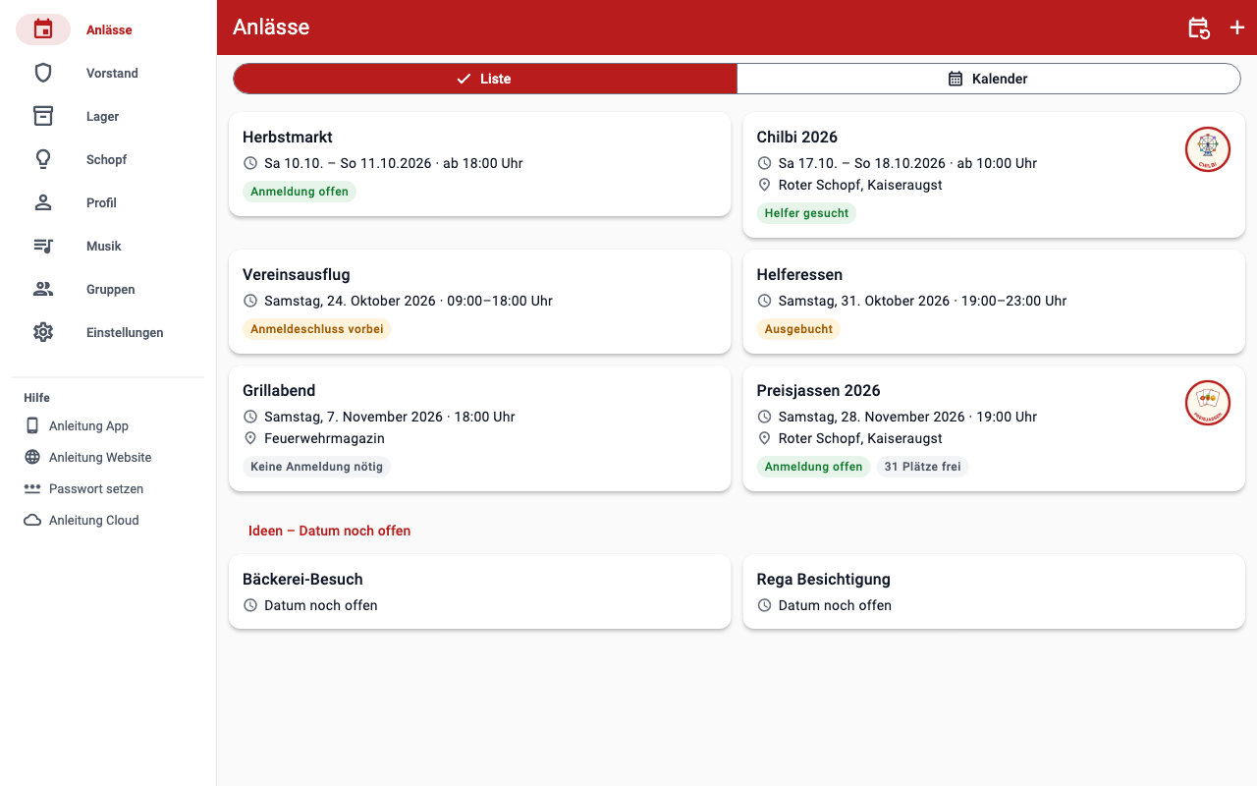Open the Anlässe calendar icon in sidebar

[x=43, y=29]
